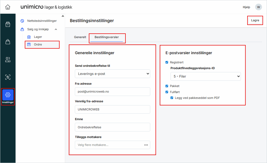Open Nettstedsinnstillinger in the side menu
This screenshot has width=267, height=163.
[42, 21]
